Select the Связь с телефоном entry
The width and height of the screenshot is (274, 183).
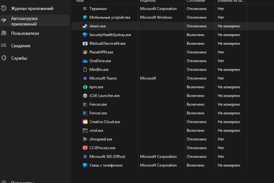coord(105,165)
